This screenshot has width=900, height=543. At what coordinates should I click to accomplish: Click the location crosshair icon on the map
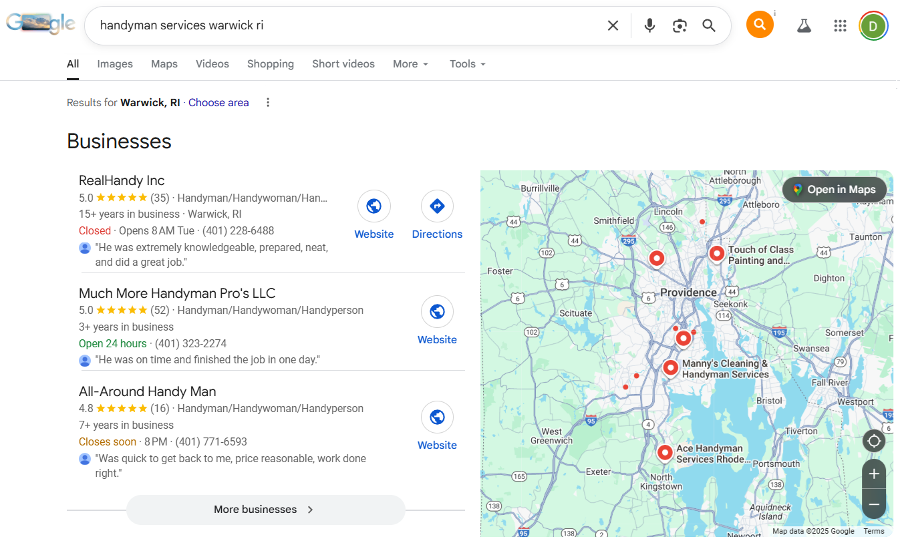coord(874,441)
